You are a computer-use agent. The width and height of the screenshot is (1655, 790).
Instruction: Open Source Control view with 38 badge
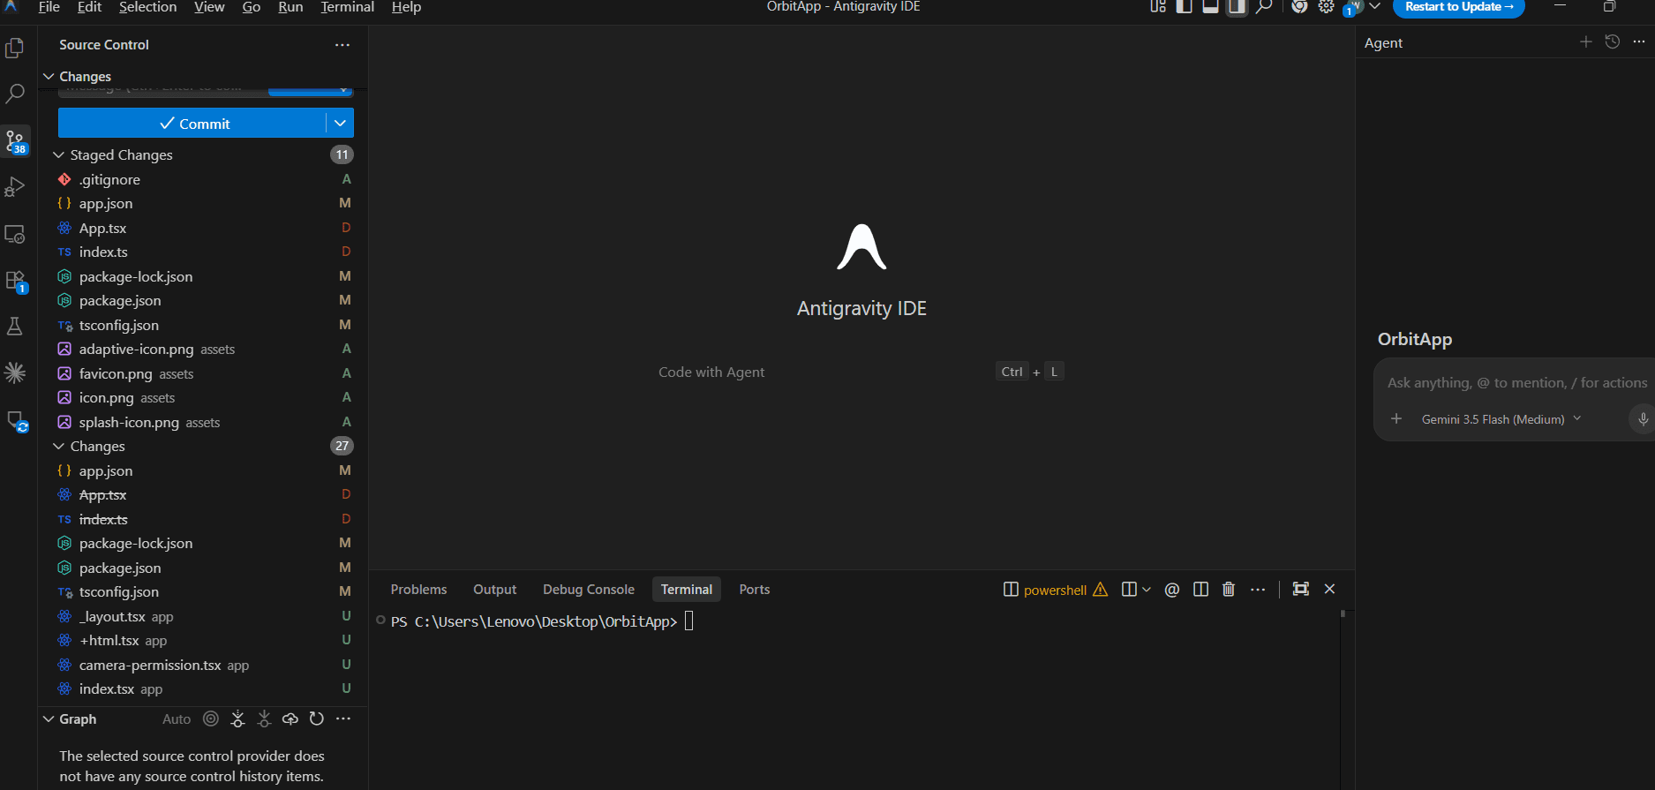pos(15,141)
